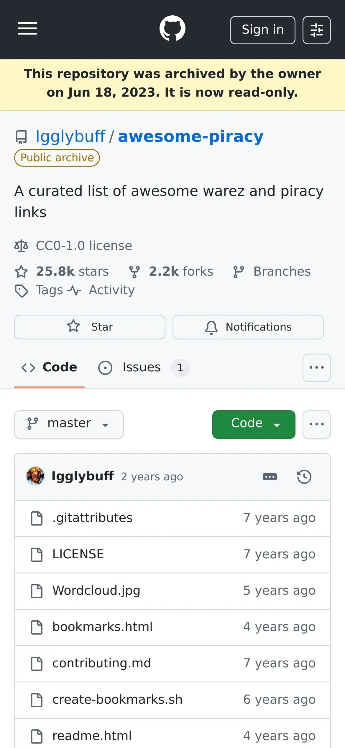Open the awesome-piracy repository link
The width and height of the screenshot is (345, 748).
pyautogui.click(x=190, y=136)
